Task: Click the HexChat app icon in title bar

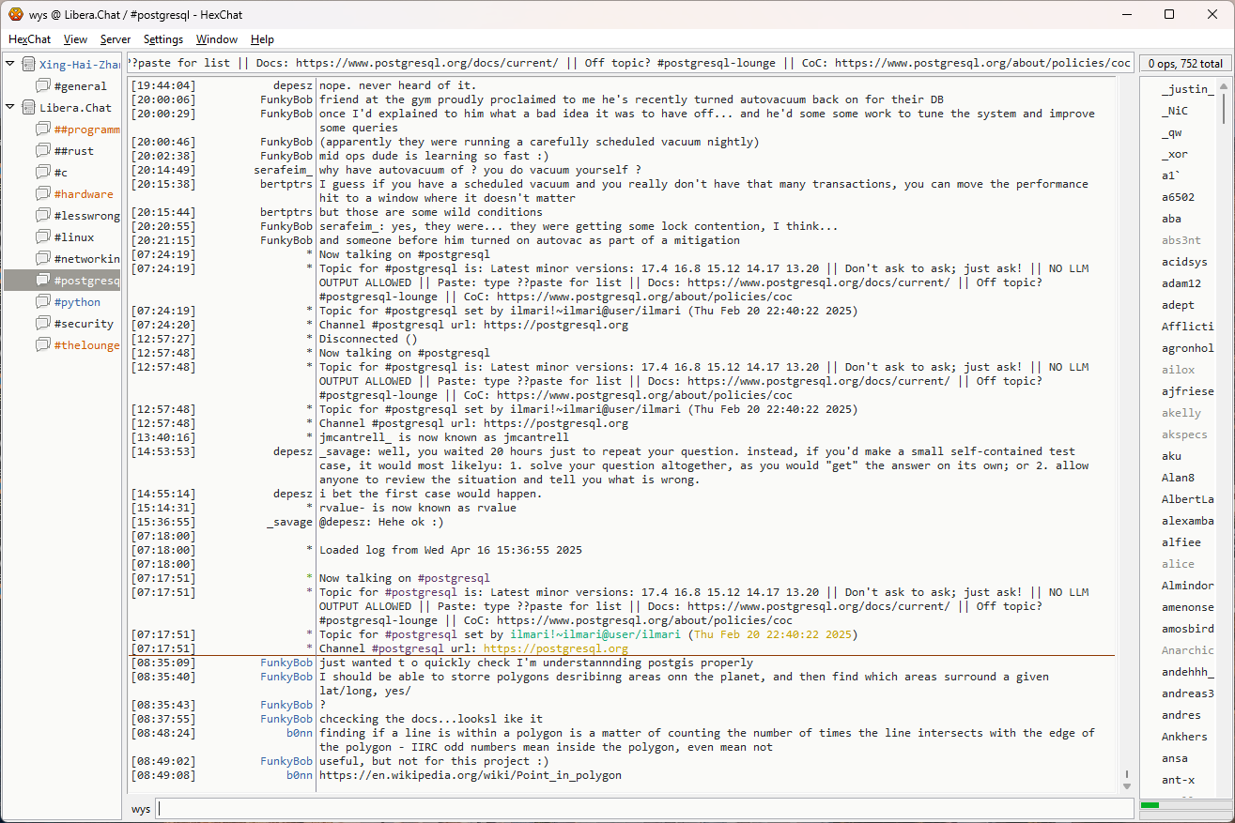Action: click(16, 14)
